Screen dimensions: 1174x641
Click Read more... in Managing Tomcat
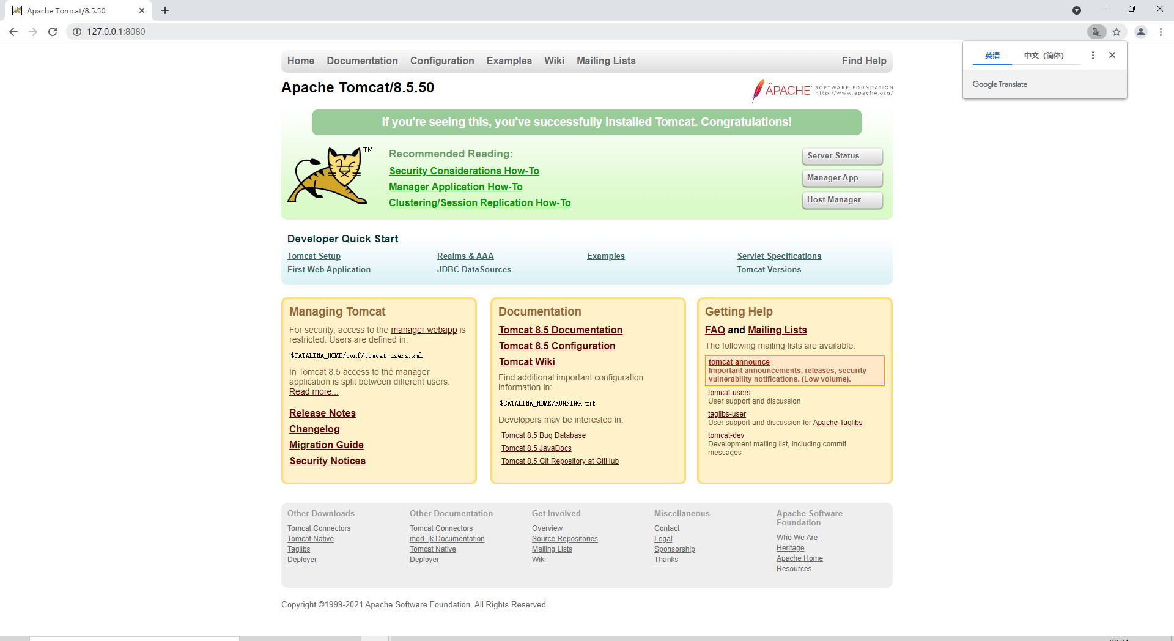(x=314, y=392)
